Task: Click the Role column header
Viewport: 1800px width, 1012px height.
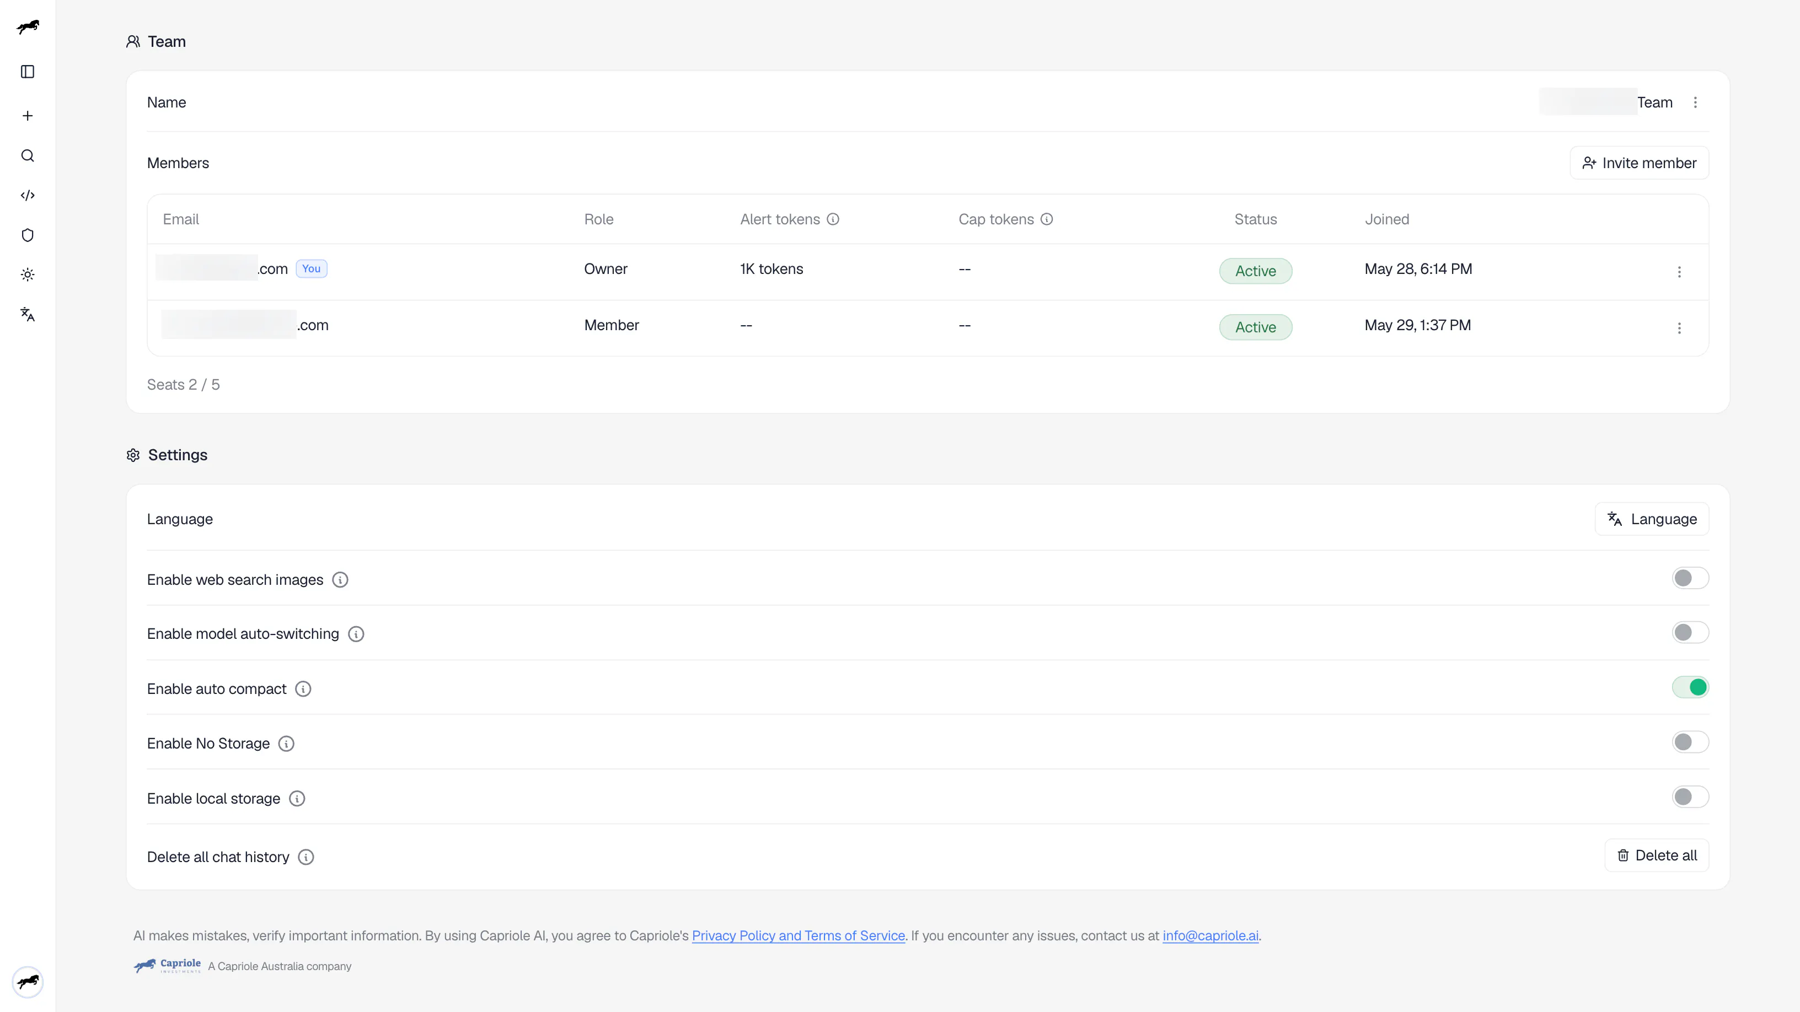Action: click(599, 219)
